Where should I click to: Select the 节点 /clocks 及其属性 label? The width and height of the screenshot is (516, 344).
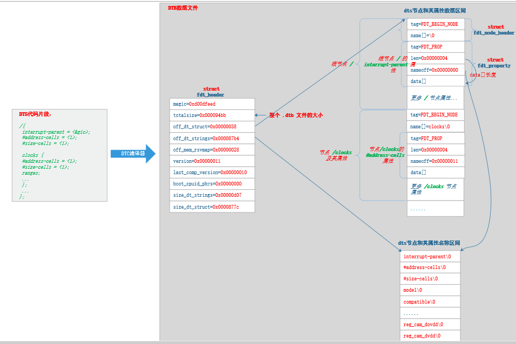pyautogui.click(x=336, y=155)
